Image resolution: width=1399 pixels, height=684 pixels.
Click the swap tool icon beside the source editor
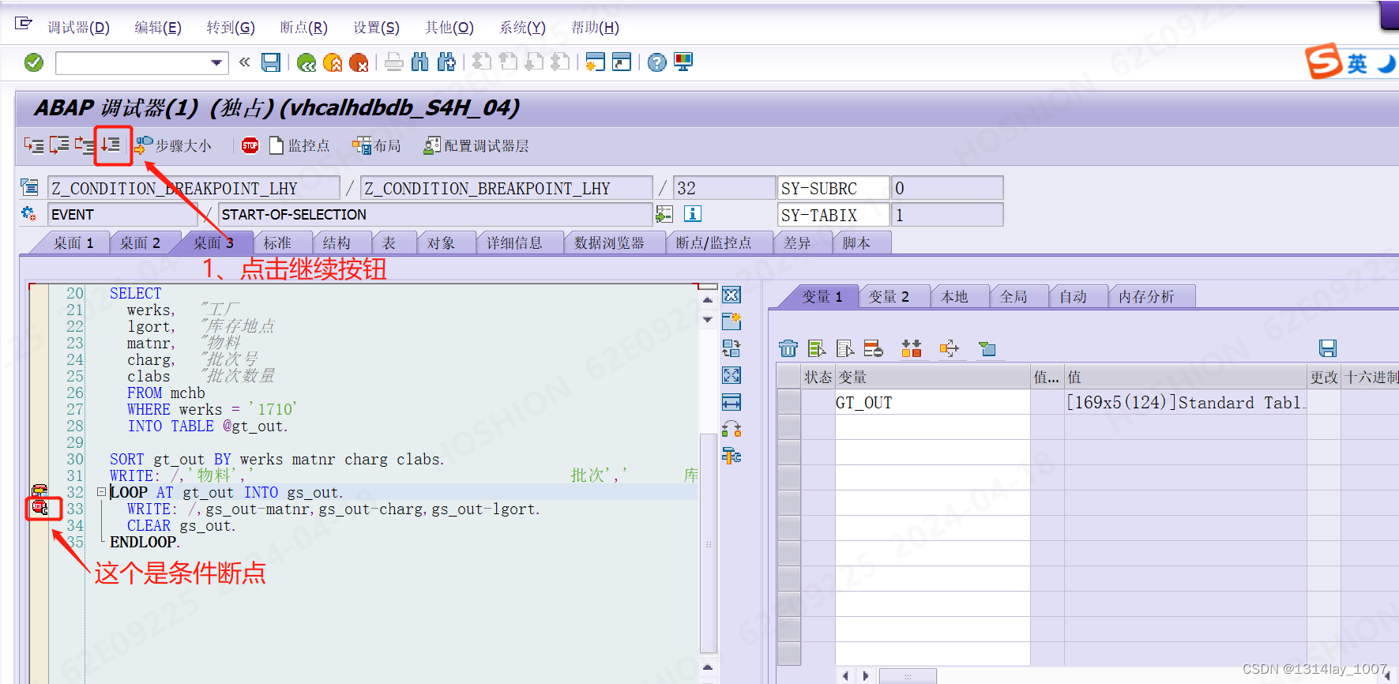731,348
